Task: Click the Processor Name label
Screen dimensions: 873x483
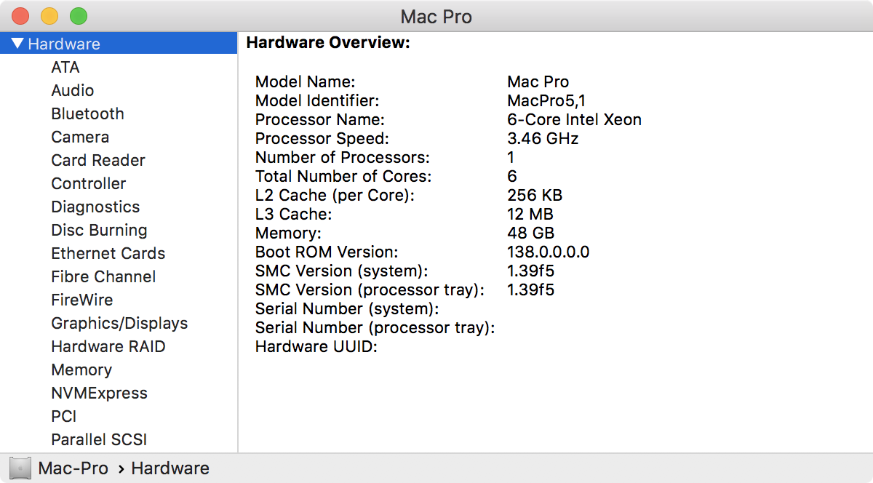Action: click(320, 119)
